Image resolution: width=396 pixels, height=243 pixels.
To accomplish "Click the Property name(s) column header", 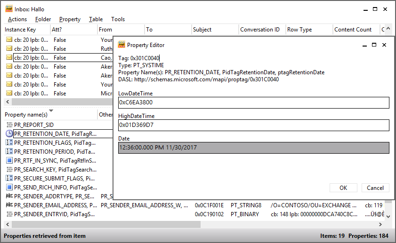I will coord(50,115).
